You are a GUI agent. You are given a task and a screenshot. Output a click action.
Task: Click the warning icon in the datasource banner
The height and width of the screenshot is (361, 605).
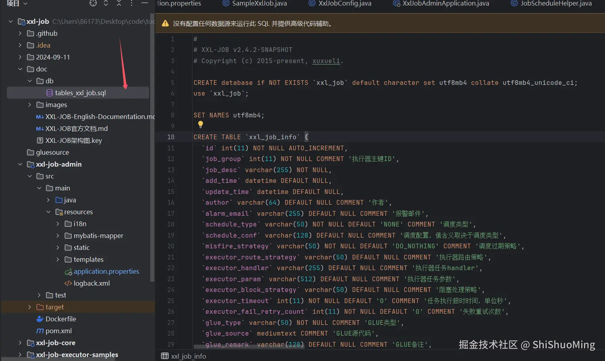coord(165,24)
